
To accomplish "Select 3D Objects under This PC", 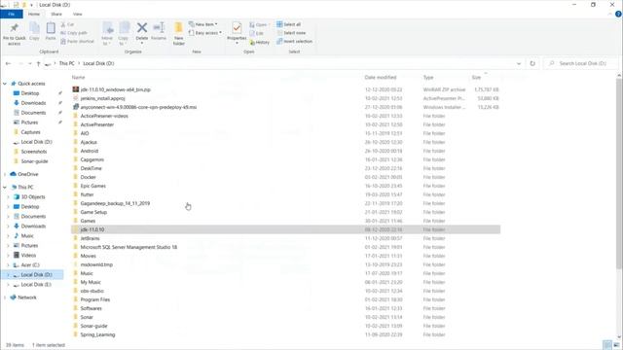I will (33, 196).
